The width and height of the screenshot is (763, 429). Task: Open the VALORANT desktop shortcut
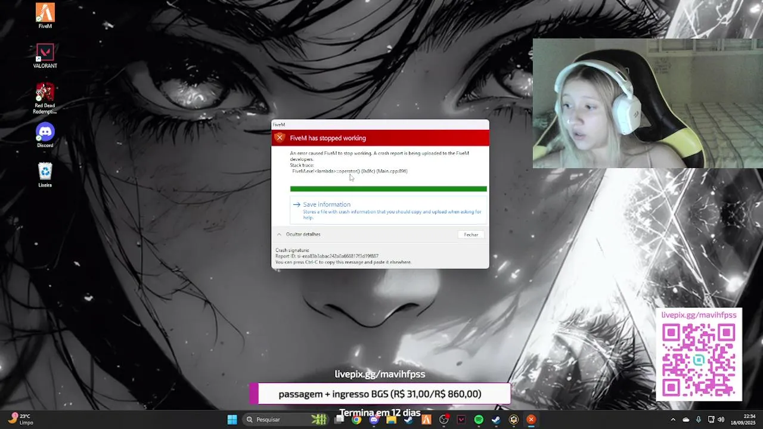[x=45, y=56]
